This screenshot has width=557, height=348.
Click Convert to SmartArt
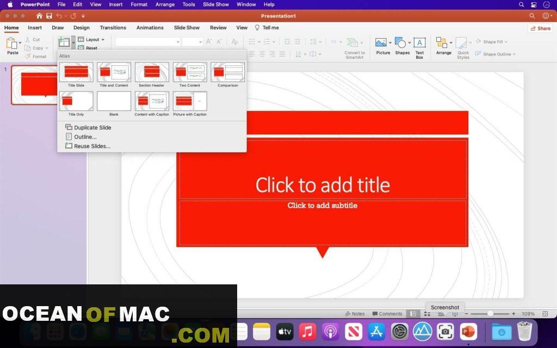(x=355, y=48)
